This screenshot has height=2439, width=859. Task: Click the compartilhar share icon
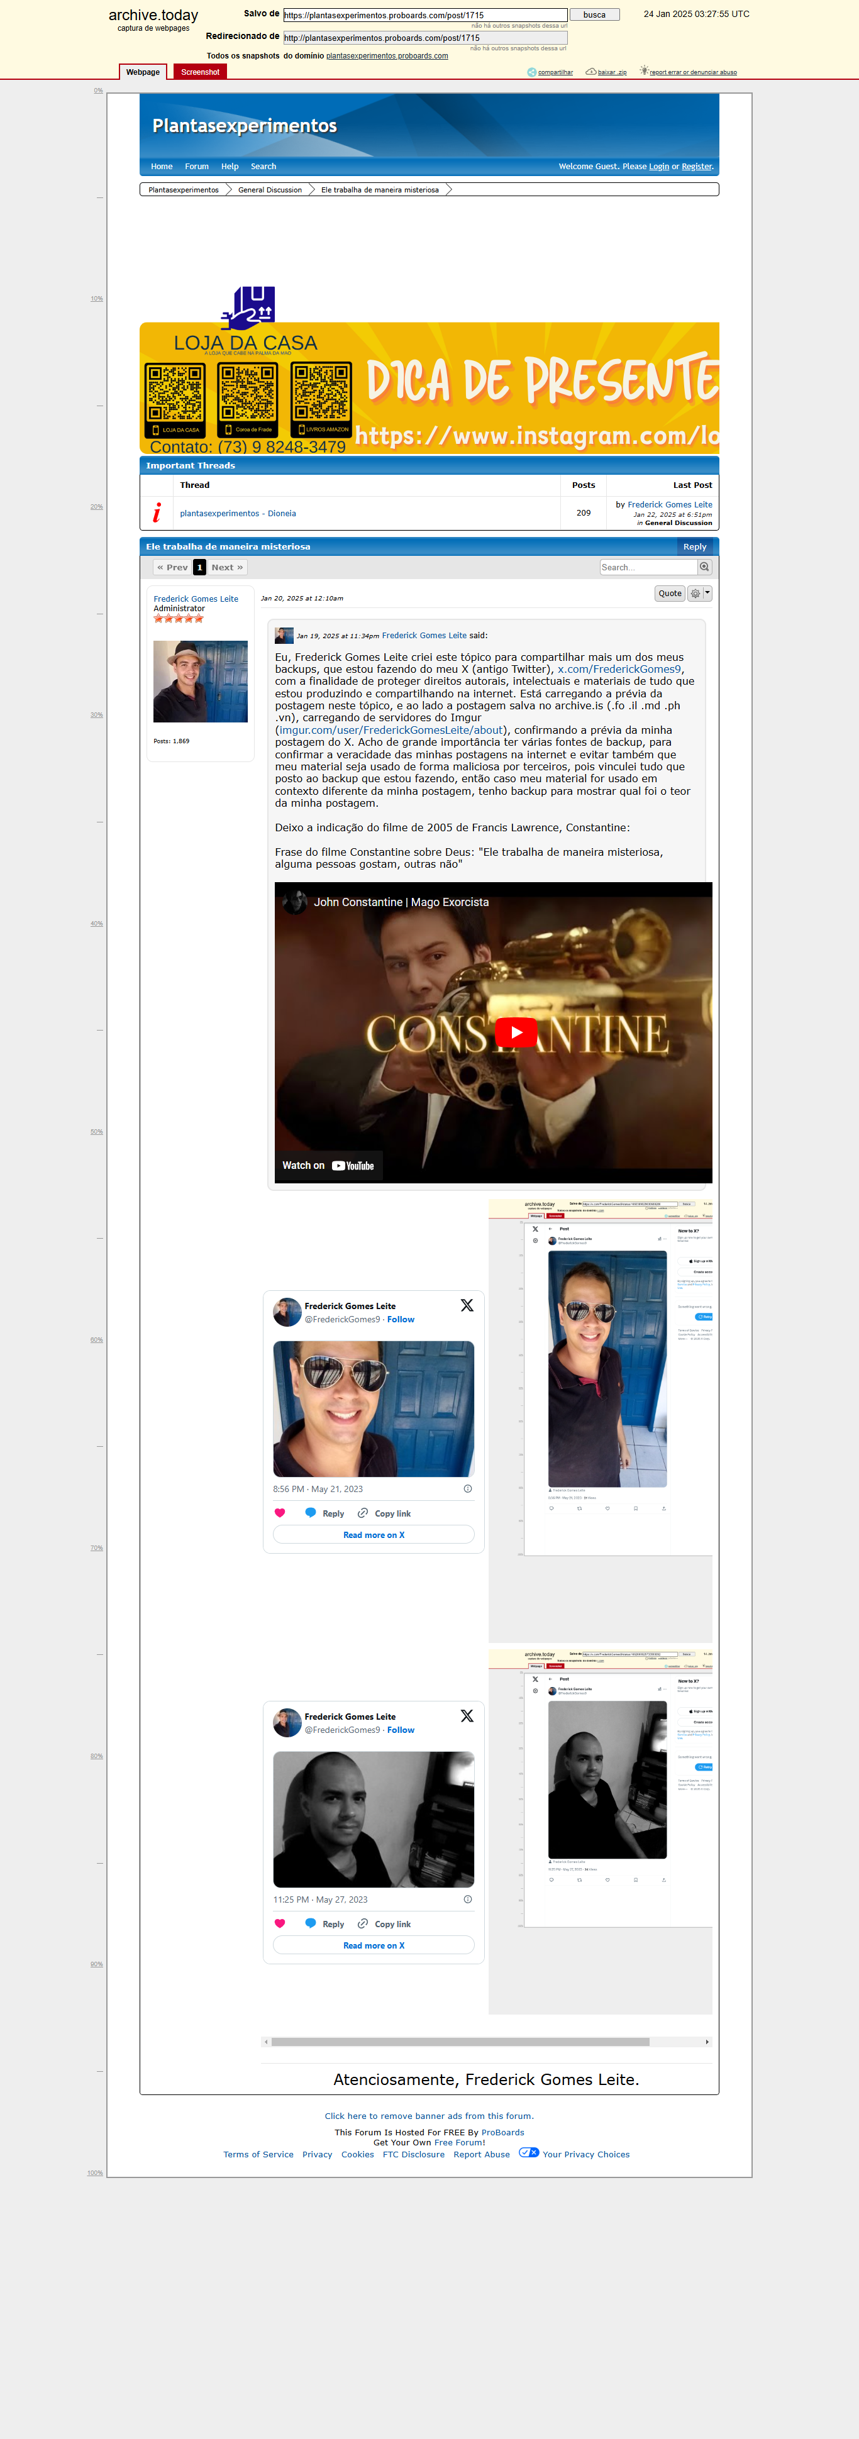click(531, 72)
